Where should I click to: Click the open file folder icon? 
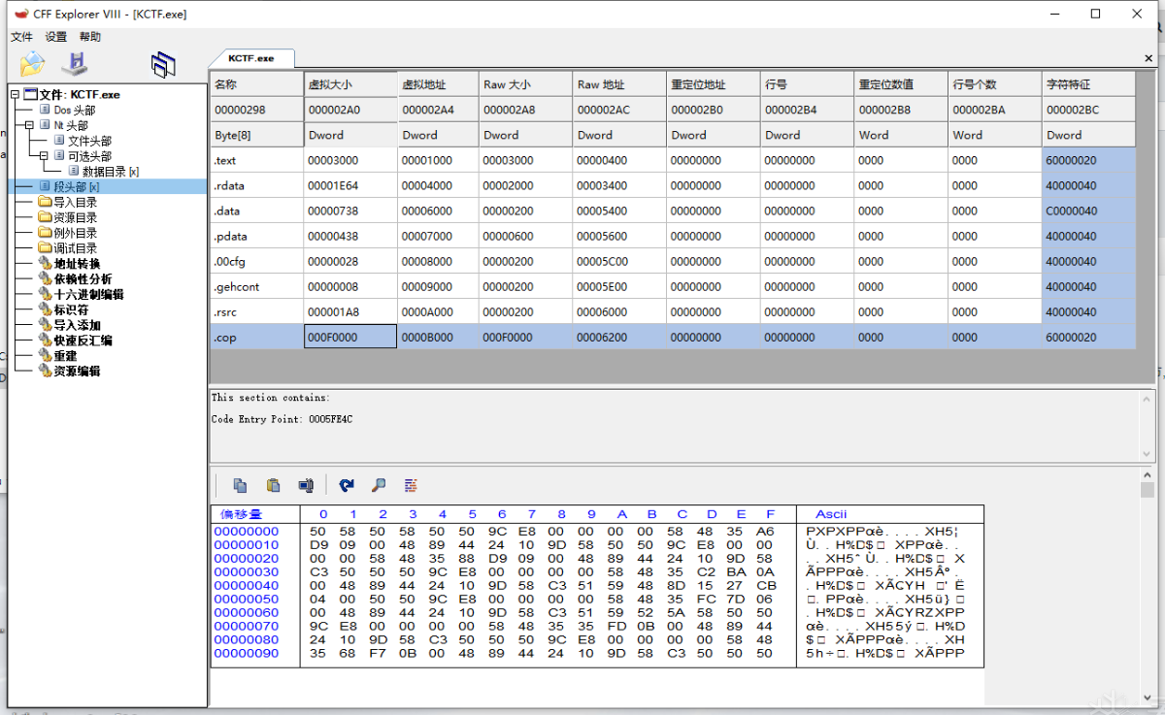point(32,65)
